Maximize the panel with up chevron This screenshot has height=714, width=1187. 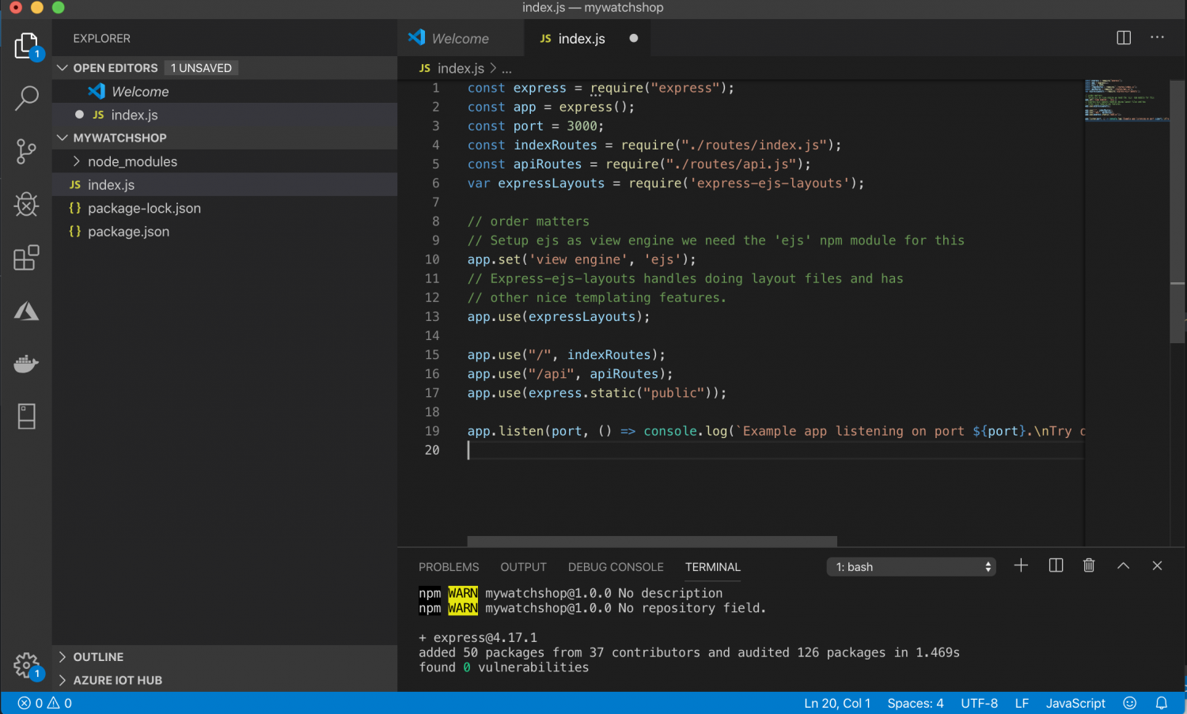pos(1123,565)
